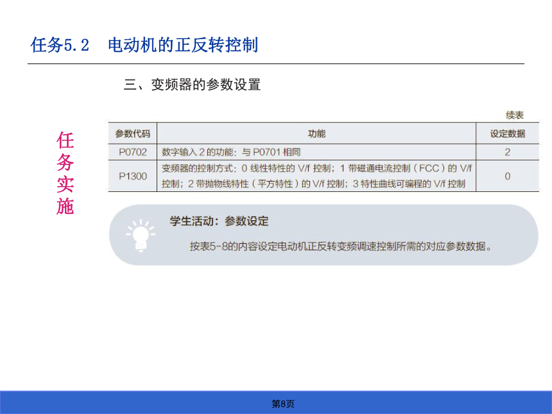Select the slide title 任务5.2 电动机的正反转控制

pyautogui.click(x=144, y=45)
